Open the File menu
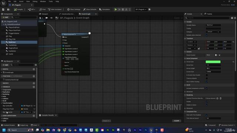 coord(9,1)
